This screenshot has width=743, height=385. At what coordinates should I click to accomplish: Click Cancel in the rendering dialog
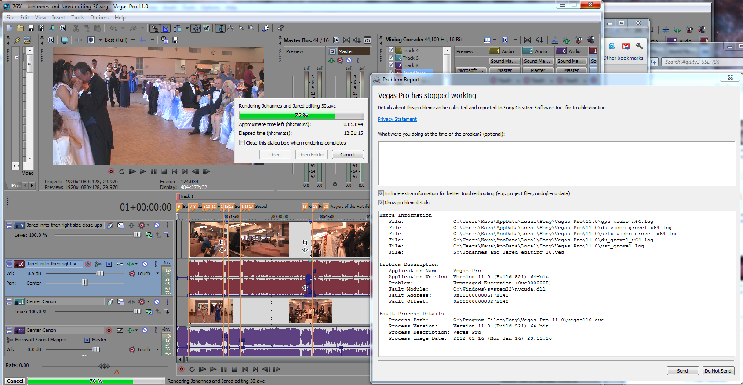coord(347,155)
